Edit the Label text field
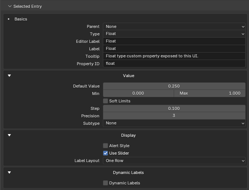Viewport: 249px width, 190px height. click(174, 49)
